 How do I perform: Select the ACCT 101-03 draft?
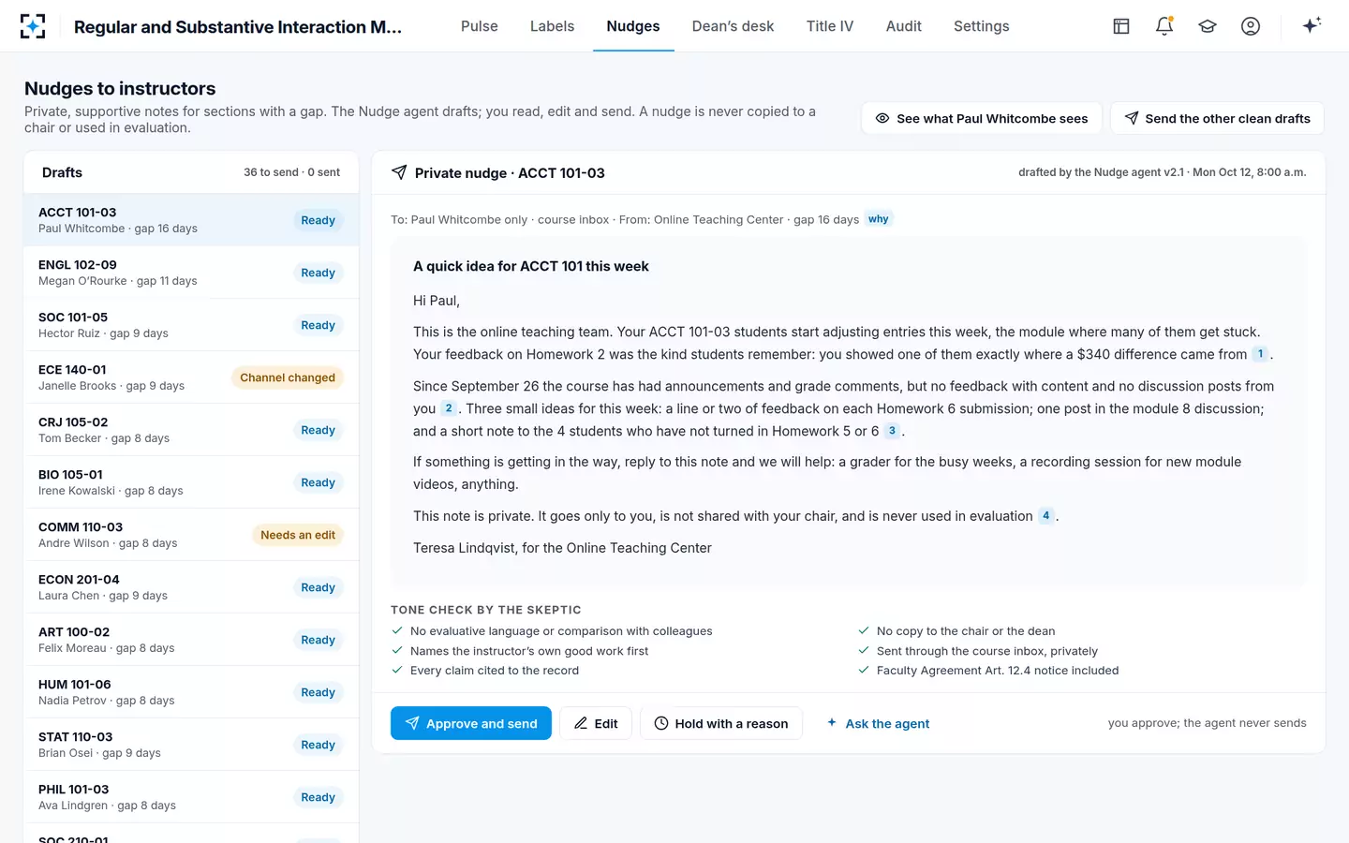(x=191, y=220)
